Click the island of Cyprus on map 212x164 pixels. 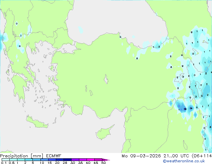(x=104, y=133)
